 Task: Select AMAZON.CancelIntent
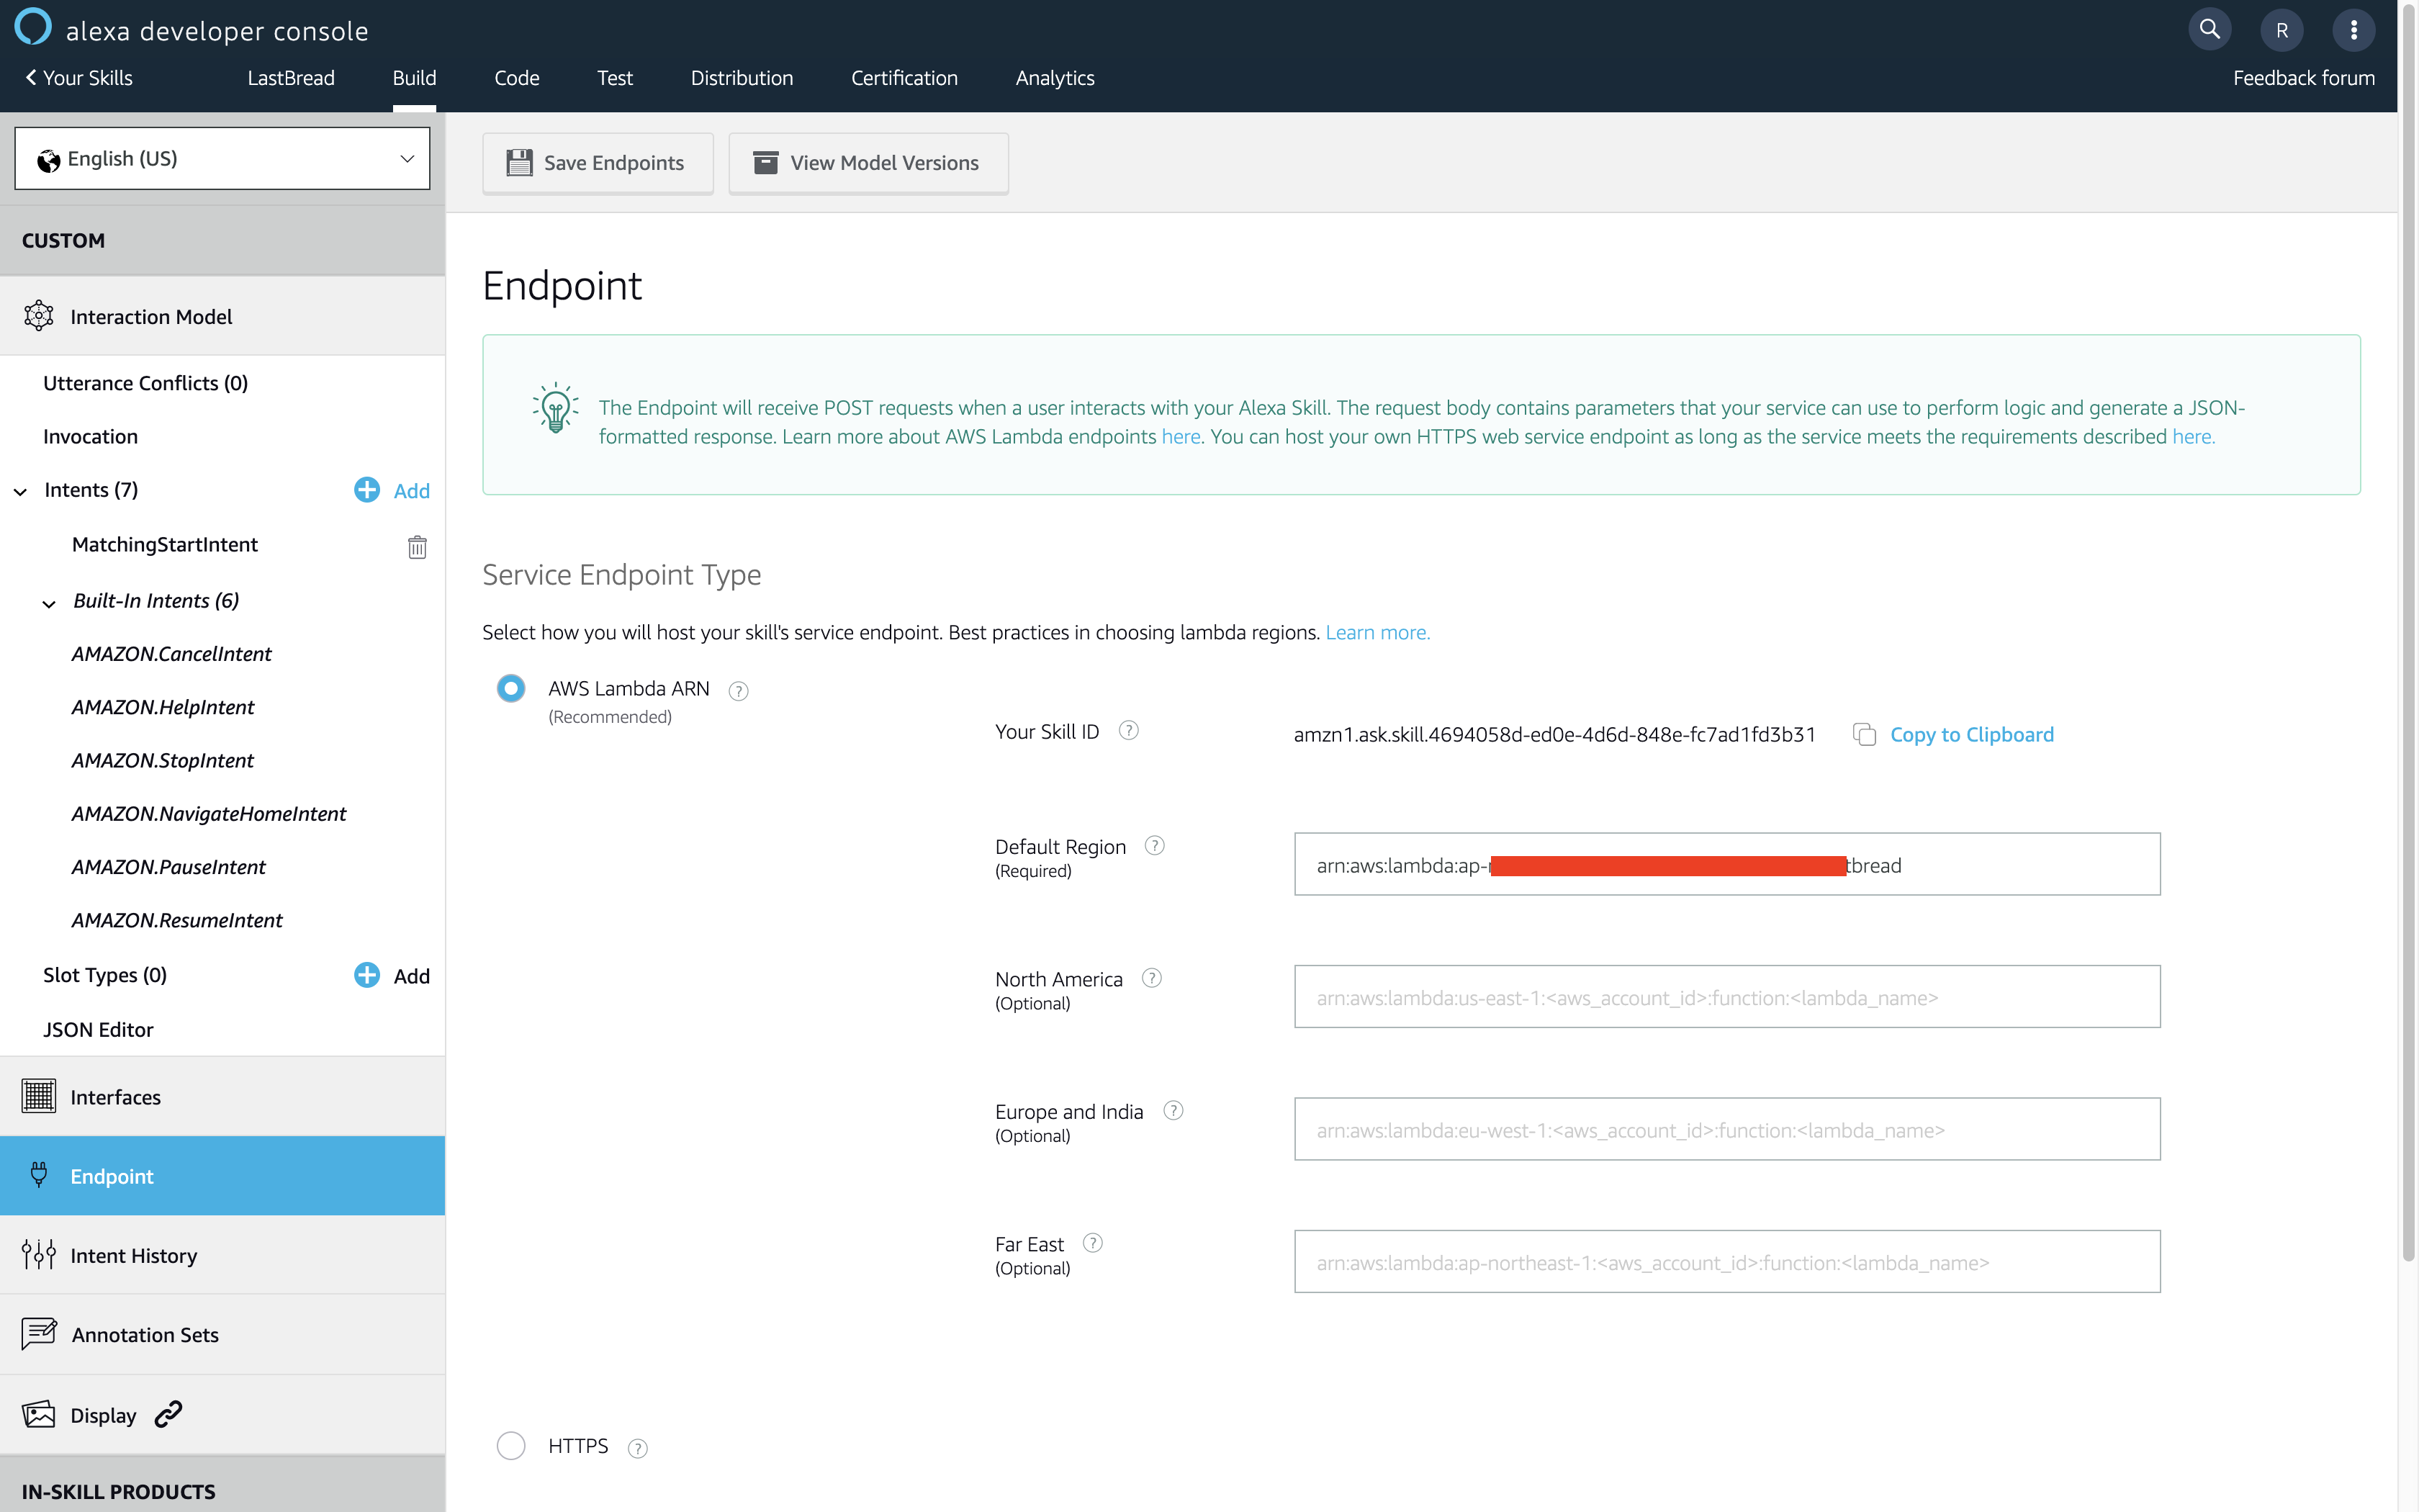[x=171, y=654]
